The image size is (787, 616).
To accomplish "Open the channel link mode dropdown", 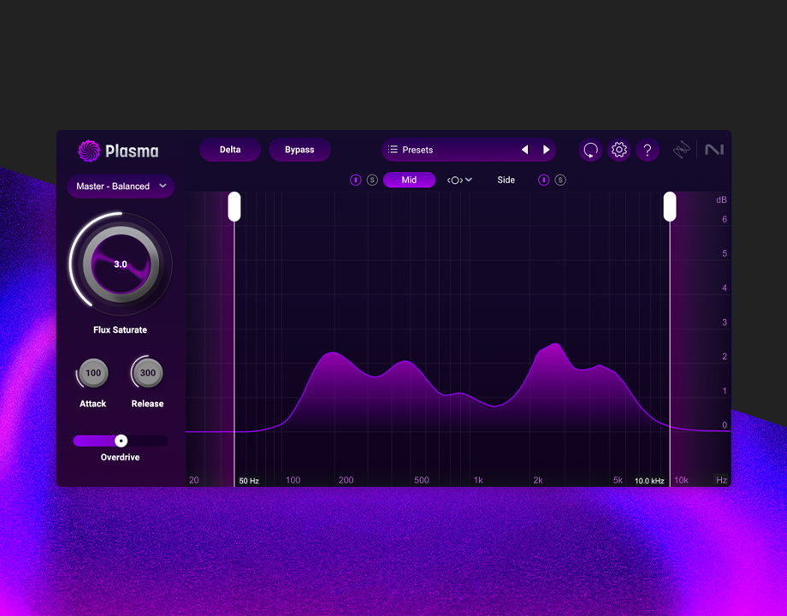I will (459, 181).
